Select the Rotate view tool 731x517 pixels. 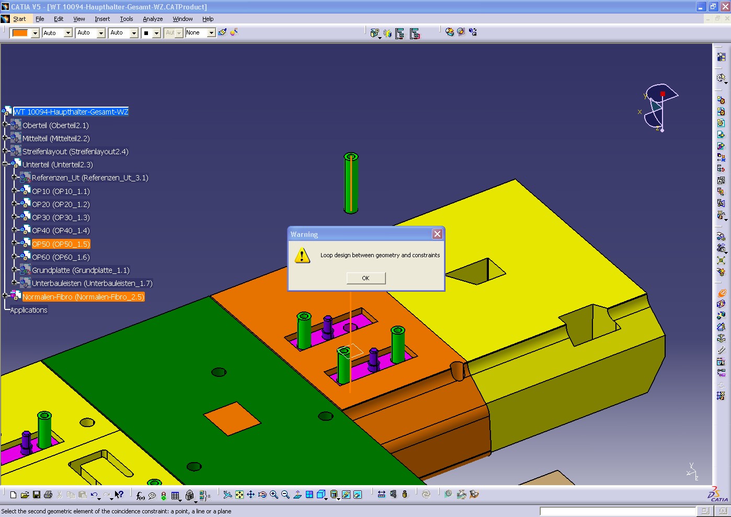click(262, 495)
